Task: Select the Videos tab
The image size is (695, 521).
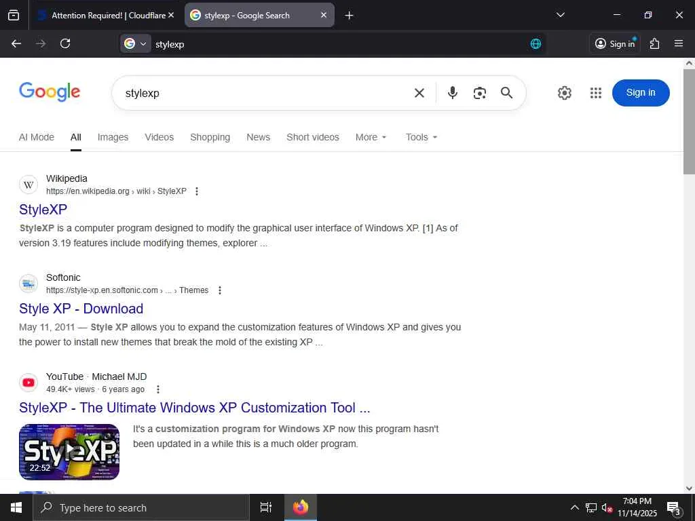Action: click(x=159, y=137)
